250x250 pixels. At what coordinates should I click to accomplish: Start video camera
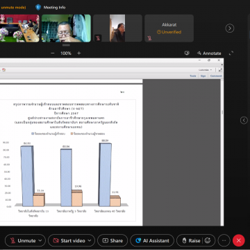click(x=69, y=240)
